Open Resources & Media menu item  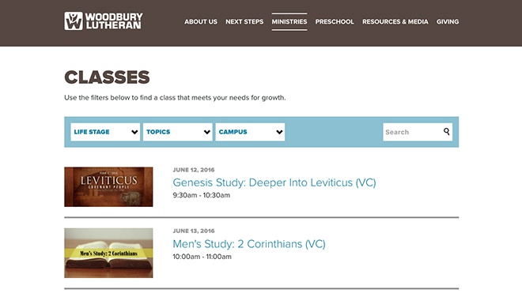point(395,21)
